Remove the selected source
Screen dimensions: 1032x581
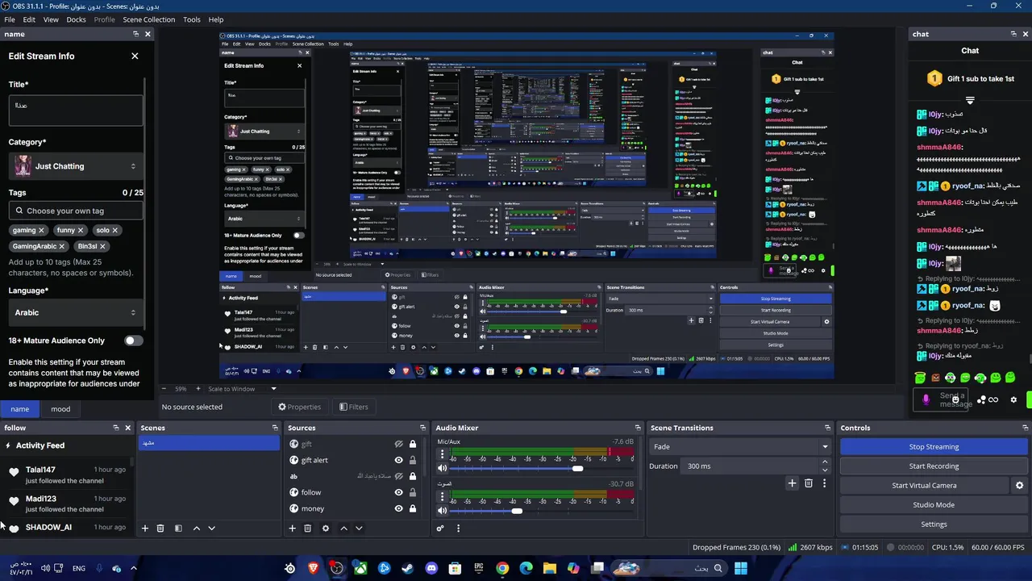(307, 529)
